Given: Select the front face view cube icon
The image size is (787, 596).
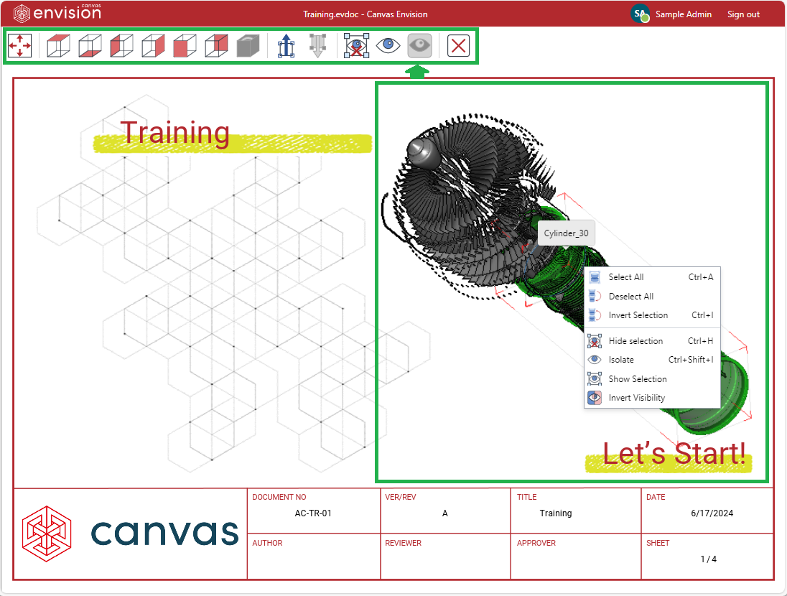Looking at the screenshot, I should coord(185,45).
